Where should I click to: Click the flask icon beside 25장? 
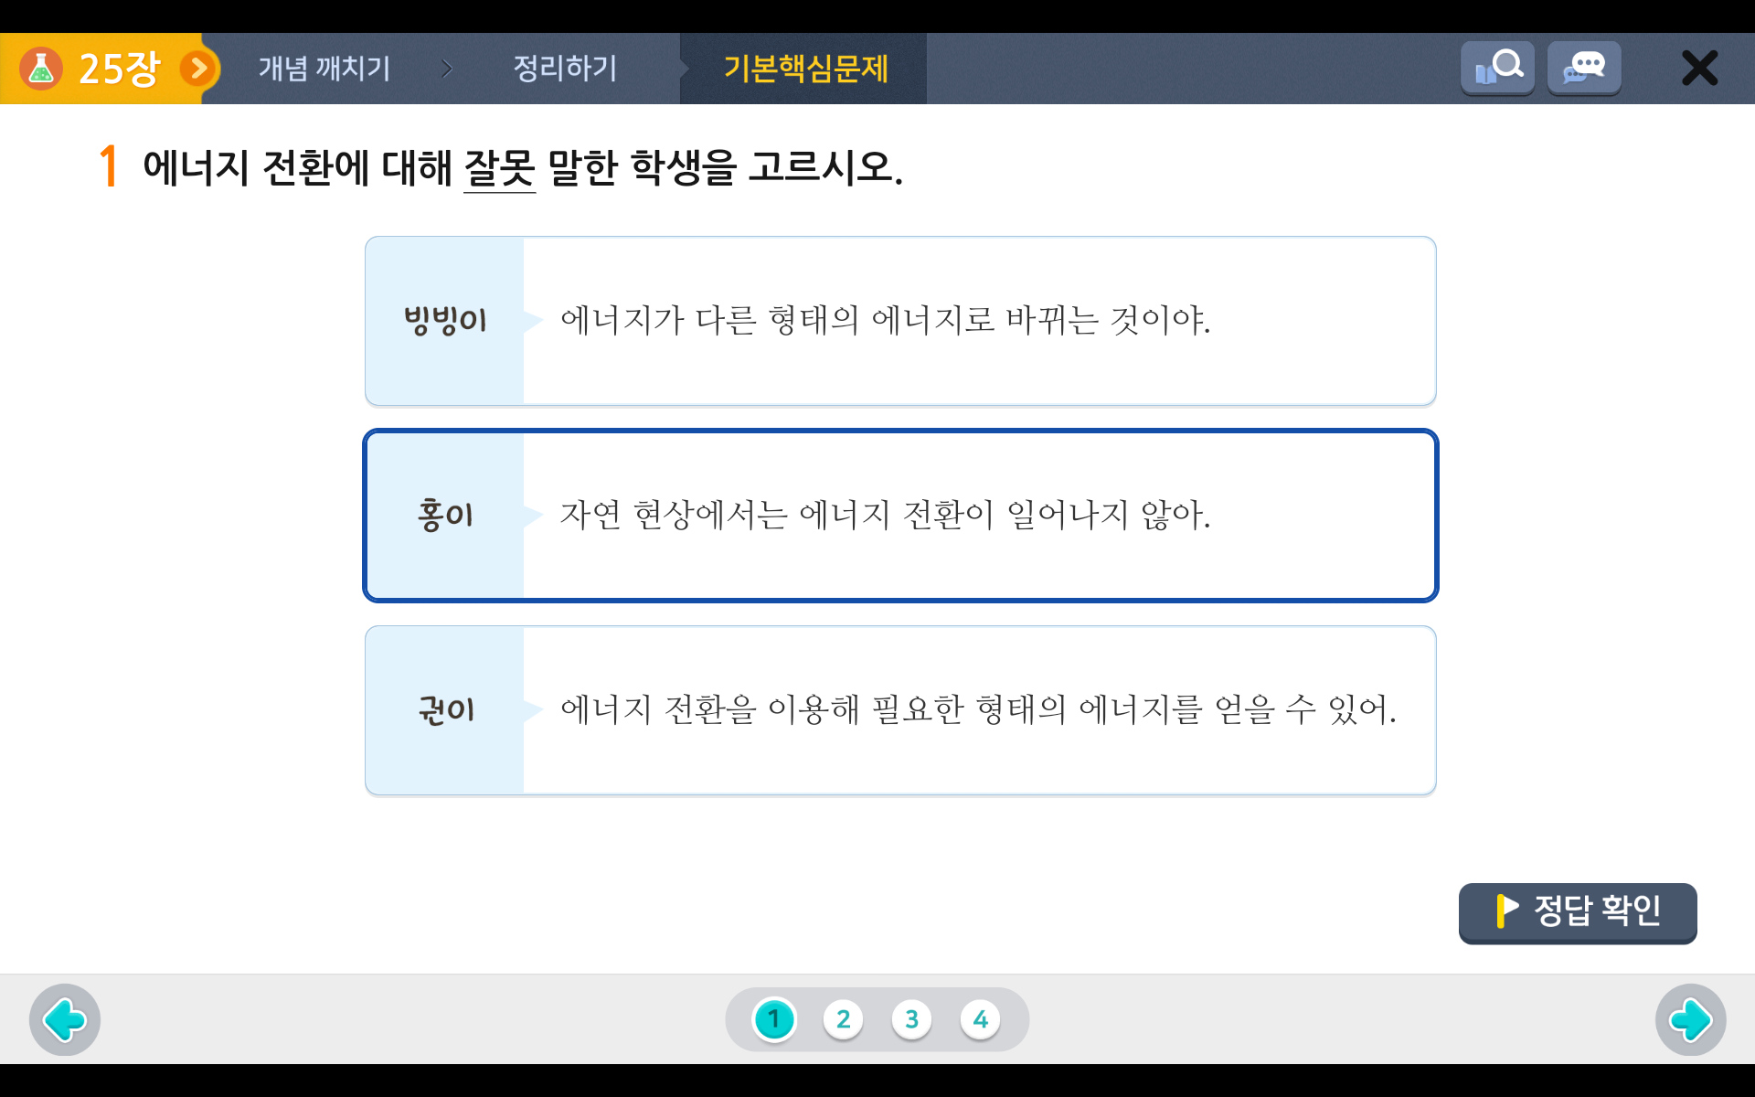41,69
